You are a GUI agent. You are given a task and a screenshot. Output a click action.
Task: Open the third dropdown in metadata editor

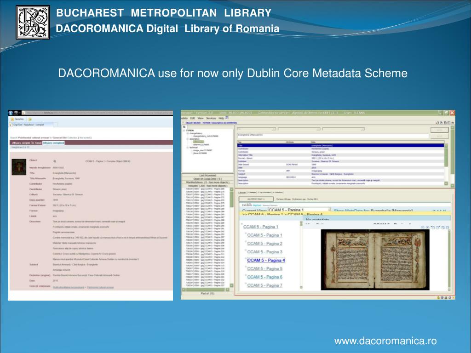pyautogui.click(x=344, y=129)
